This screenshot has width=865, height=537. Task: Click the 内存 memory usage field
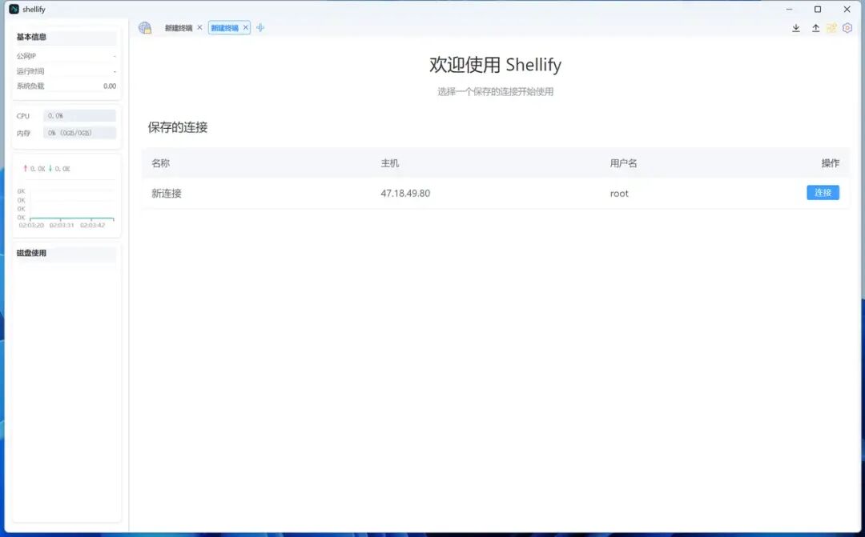(79, 133)
